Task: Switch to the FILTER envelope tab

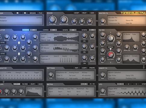Action: coord(25,84)
